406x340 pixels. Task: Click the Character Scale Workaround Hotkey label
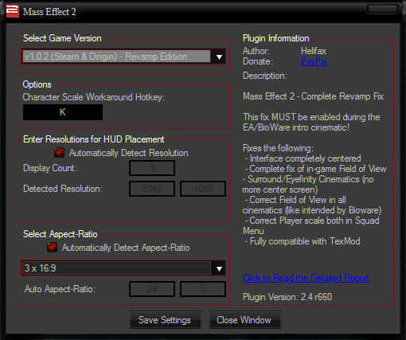pyautogui.click(x=93, y=97)
